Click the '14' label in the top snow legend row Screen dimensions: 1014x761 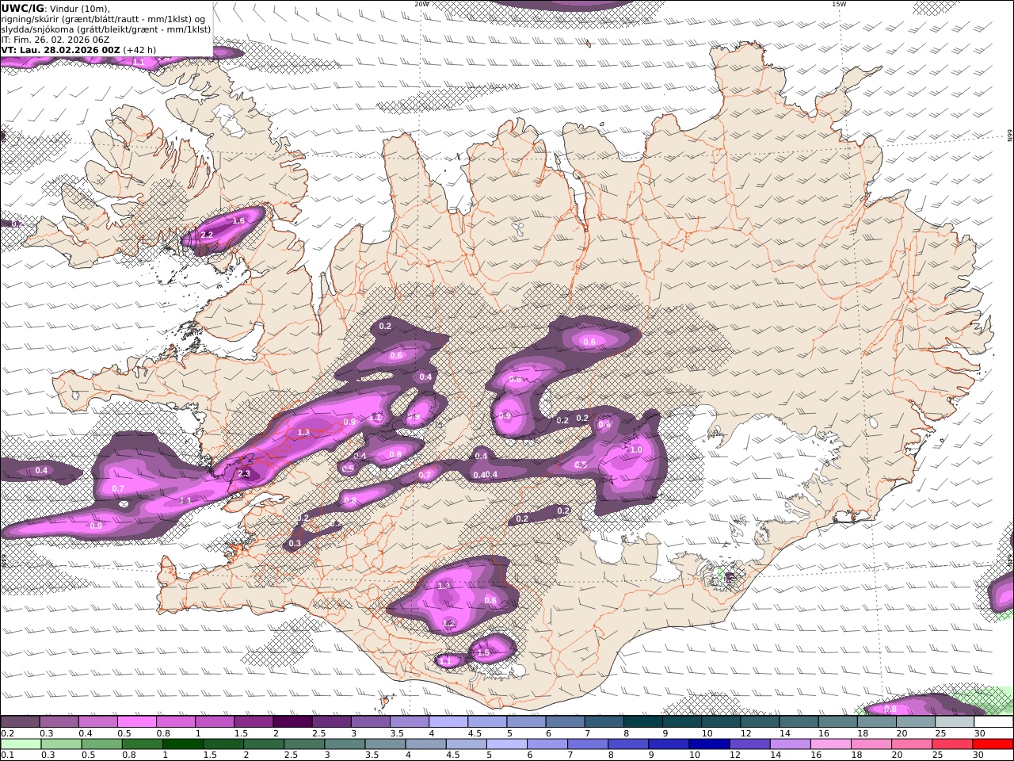click(x=784, y=733)
